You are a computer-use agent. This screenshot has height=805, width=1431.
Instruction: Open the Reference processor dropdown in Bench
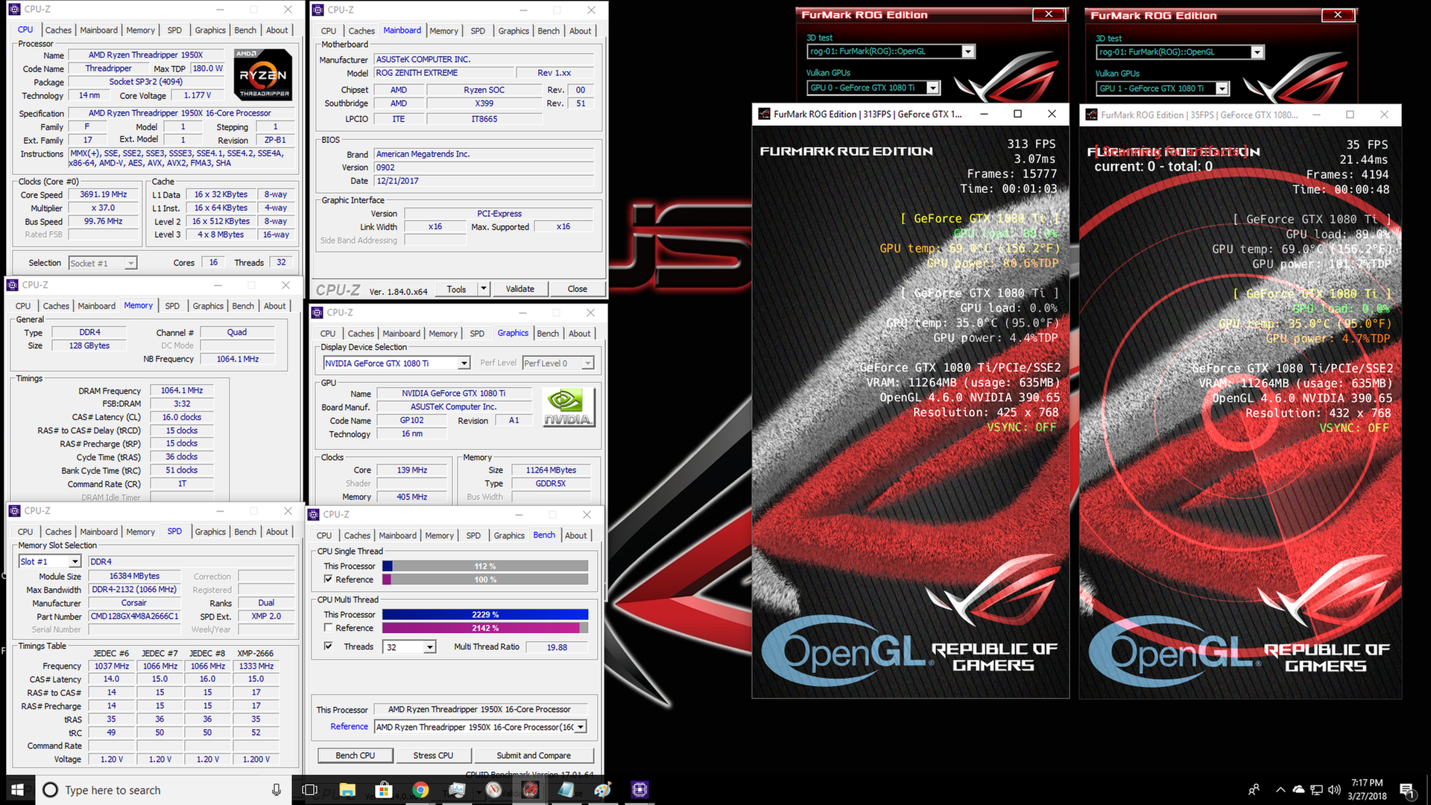581,727
